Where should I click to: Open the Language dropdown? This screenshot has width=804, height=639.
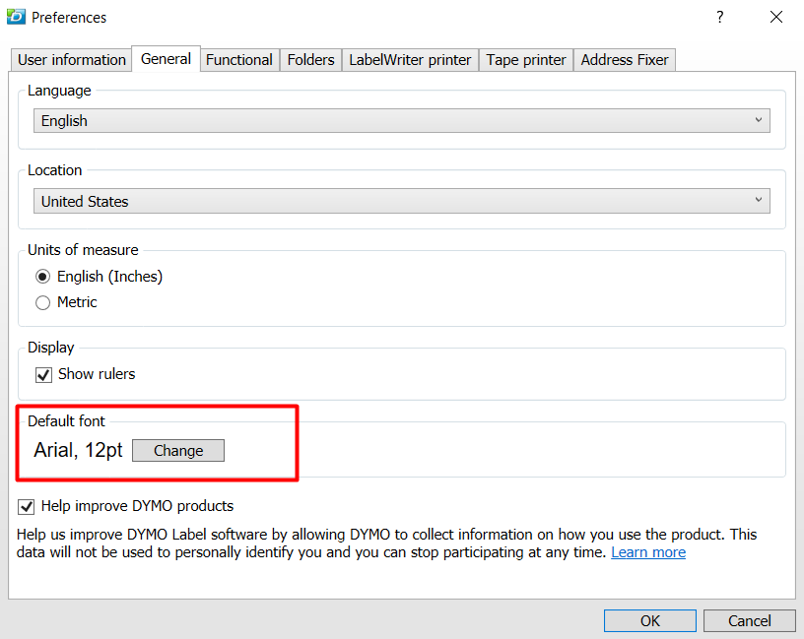(x=401, y=120)
